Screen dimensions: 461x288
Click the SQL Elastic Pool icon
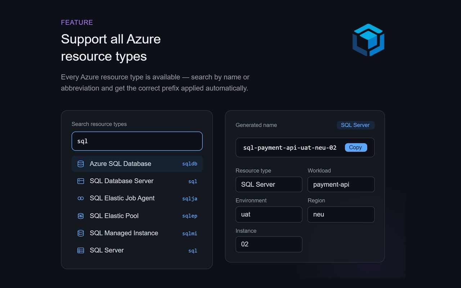click(81, 216)
